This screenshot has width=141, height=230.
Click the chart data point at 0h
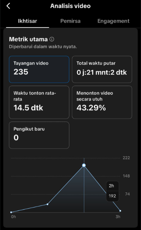[11, 212]
